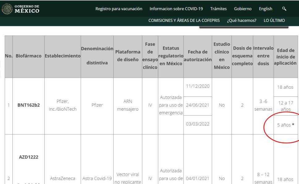Open Informacion sobre COVID-19 menu

point(176,9)
